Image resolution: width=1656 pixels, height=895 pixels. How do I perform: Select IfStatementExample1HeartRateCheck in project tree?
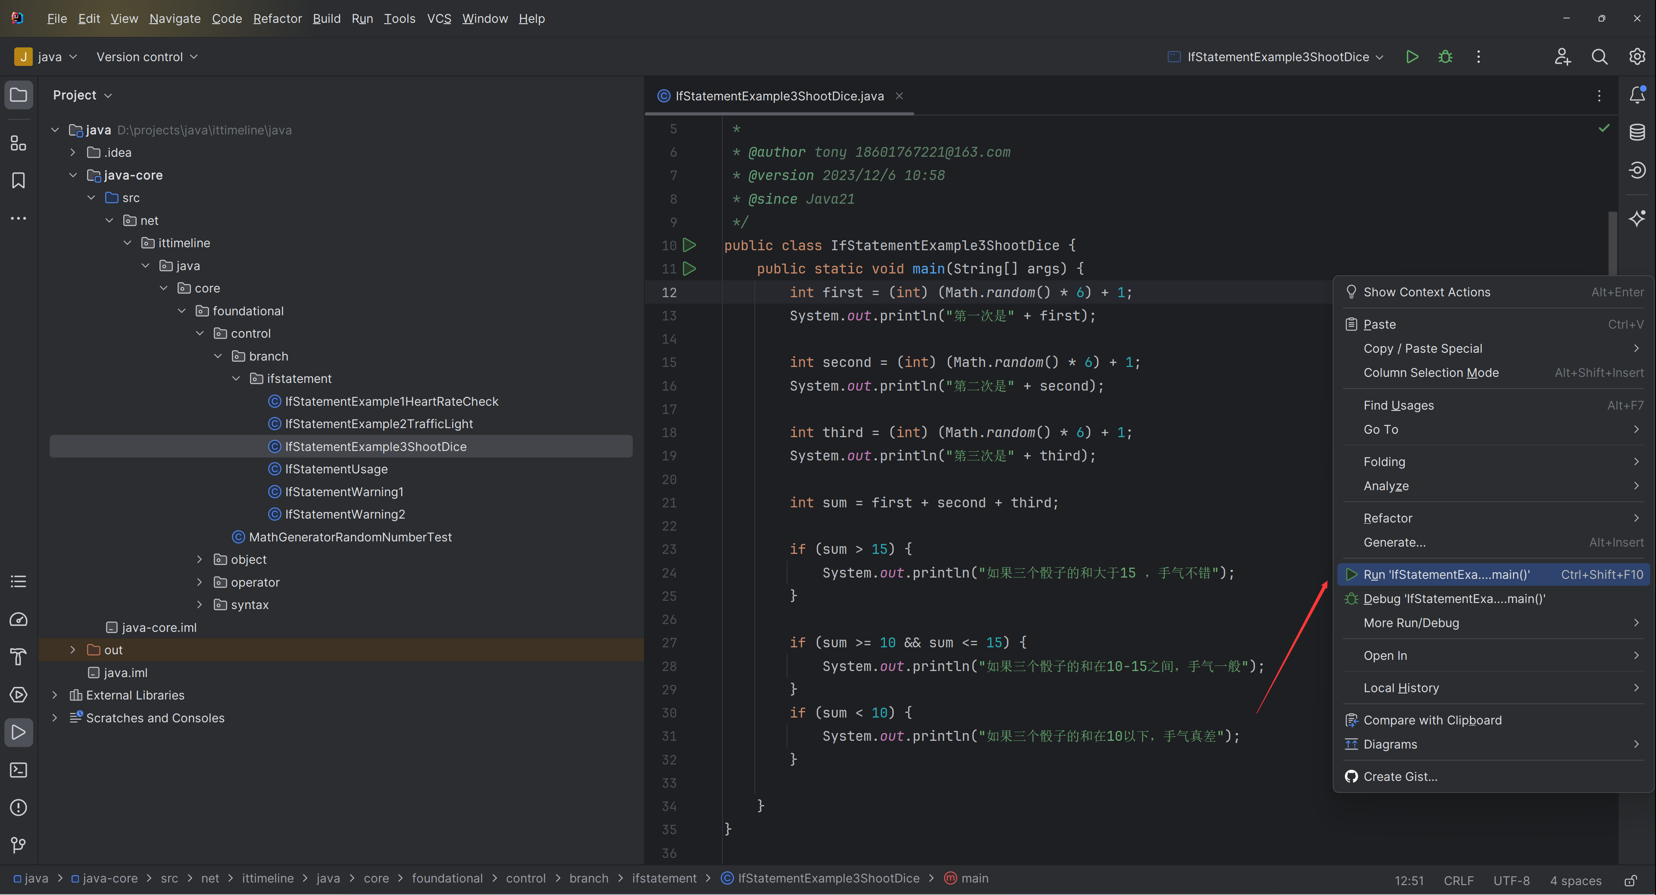click(391, 401)
